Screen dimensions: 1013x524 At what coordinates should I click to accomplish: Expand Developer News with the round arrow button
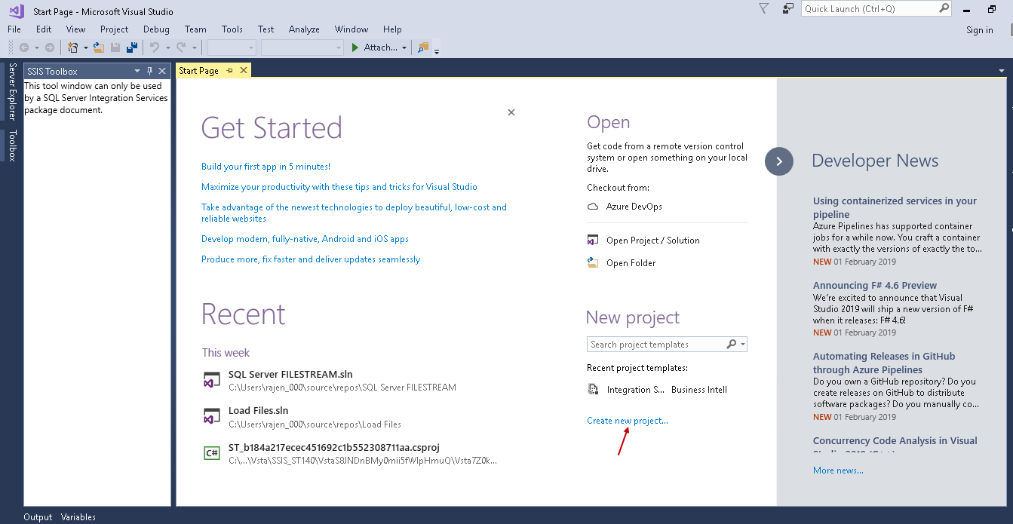(779, 161)
